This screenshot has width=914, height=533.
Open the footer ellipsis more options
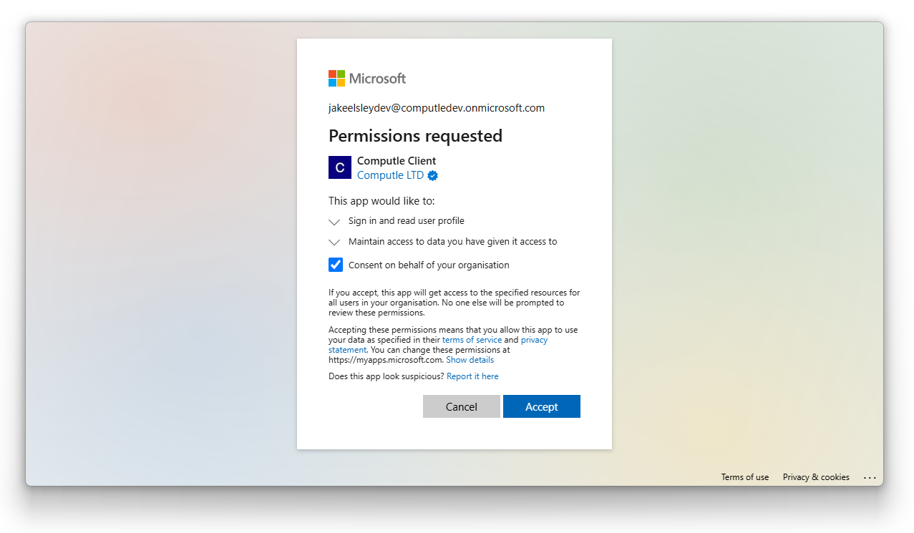870,477
